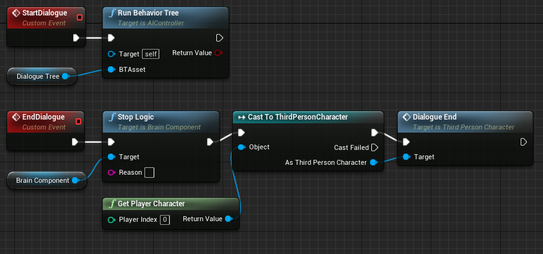543x254 pixels.
Task: Click the Dialogue End exec output pin
Action: [524, 142]
